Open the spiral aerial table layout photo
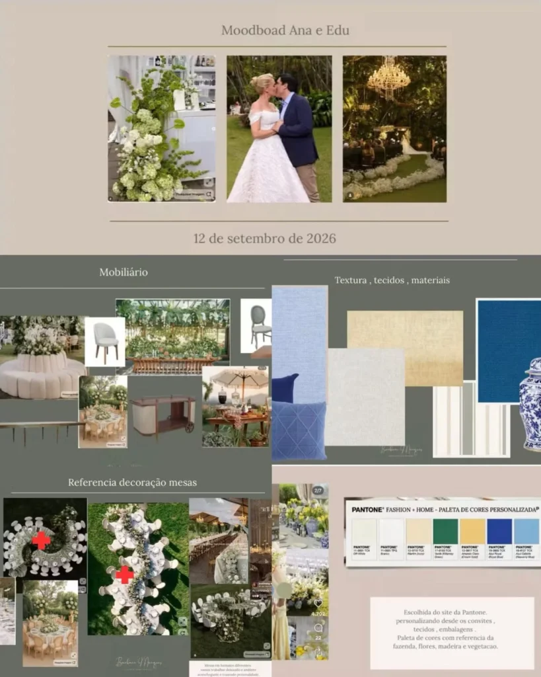Viewport: 541px width, 677px height. point(45,538)
